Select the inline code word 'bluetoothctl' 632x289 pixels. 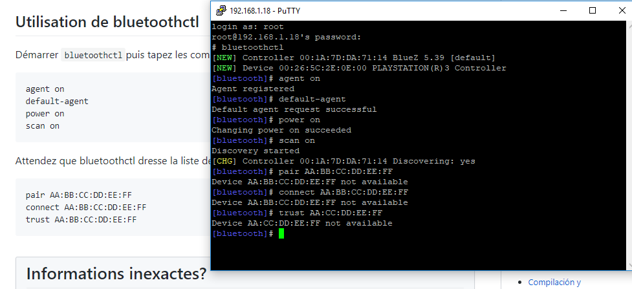tap(94, 55)
